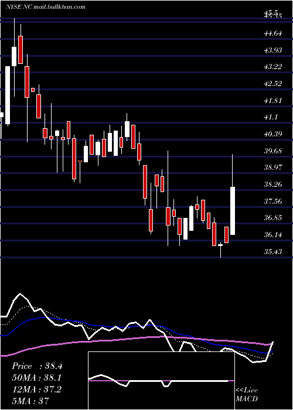293x410 pixels.
Task: Select the 38.97 price axis label
Action: (273, 168)
